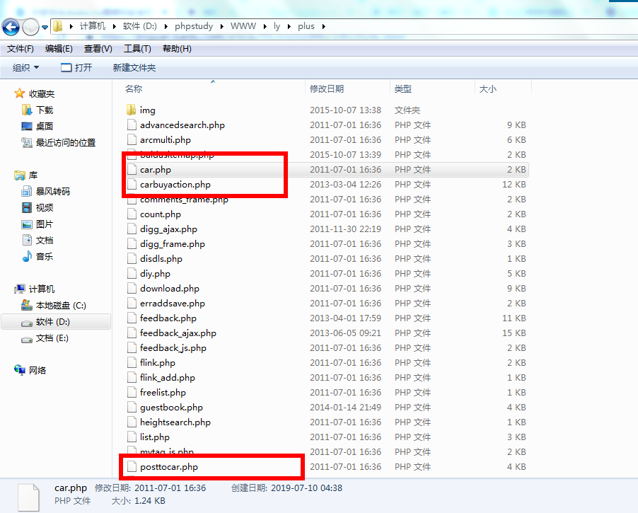
Task: Select the Music library icon
Action: click(x=27, y=257)
